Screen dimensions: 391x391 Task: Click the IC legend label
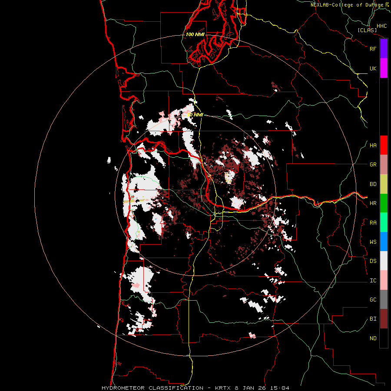[373, 281]
